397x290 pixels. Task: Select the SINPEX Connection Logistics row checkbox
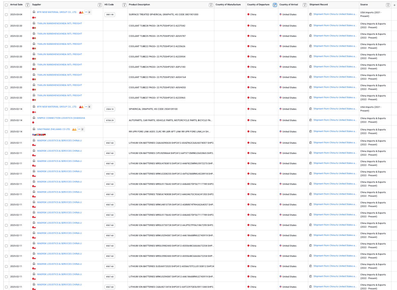click(6, 120)
